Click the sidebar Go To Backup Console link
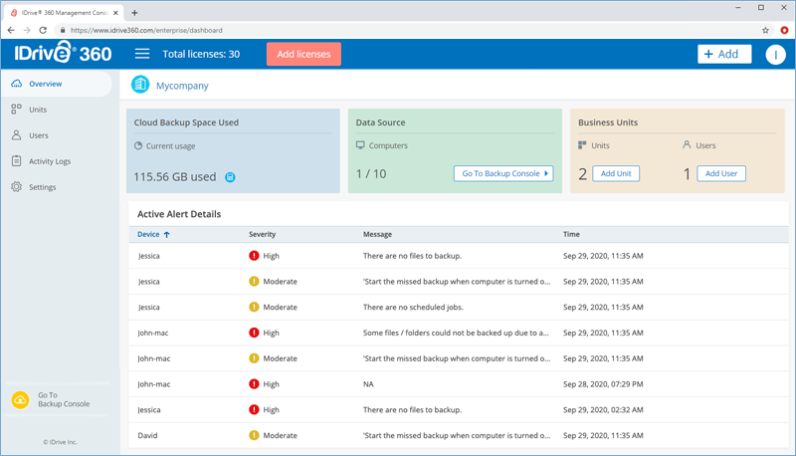This screenshot has height=456, width=796. coord(64,399)
